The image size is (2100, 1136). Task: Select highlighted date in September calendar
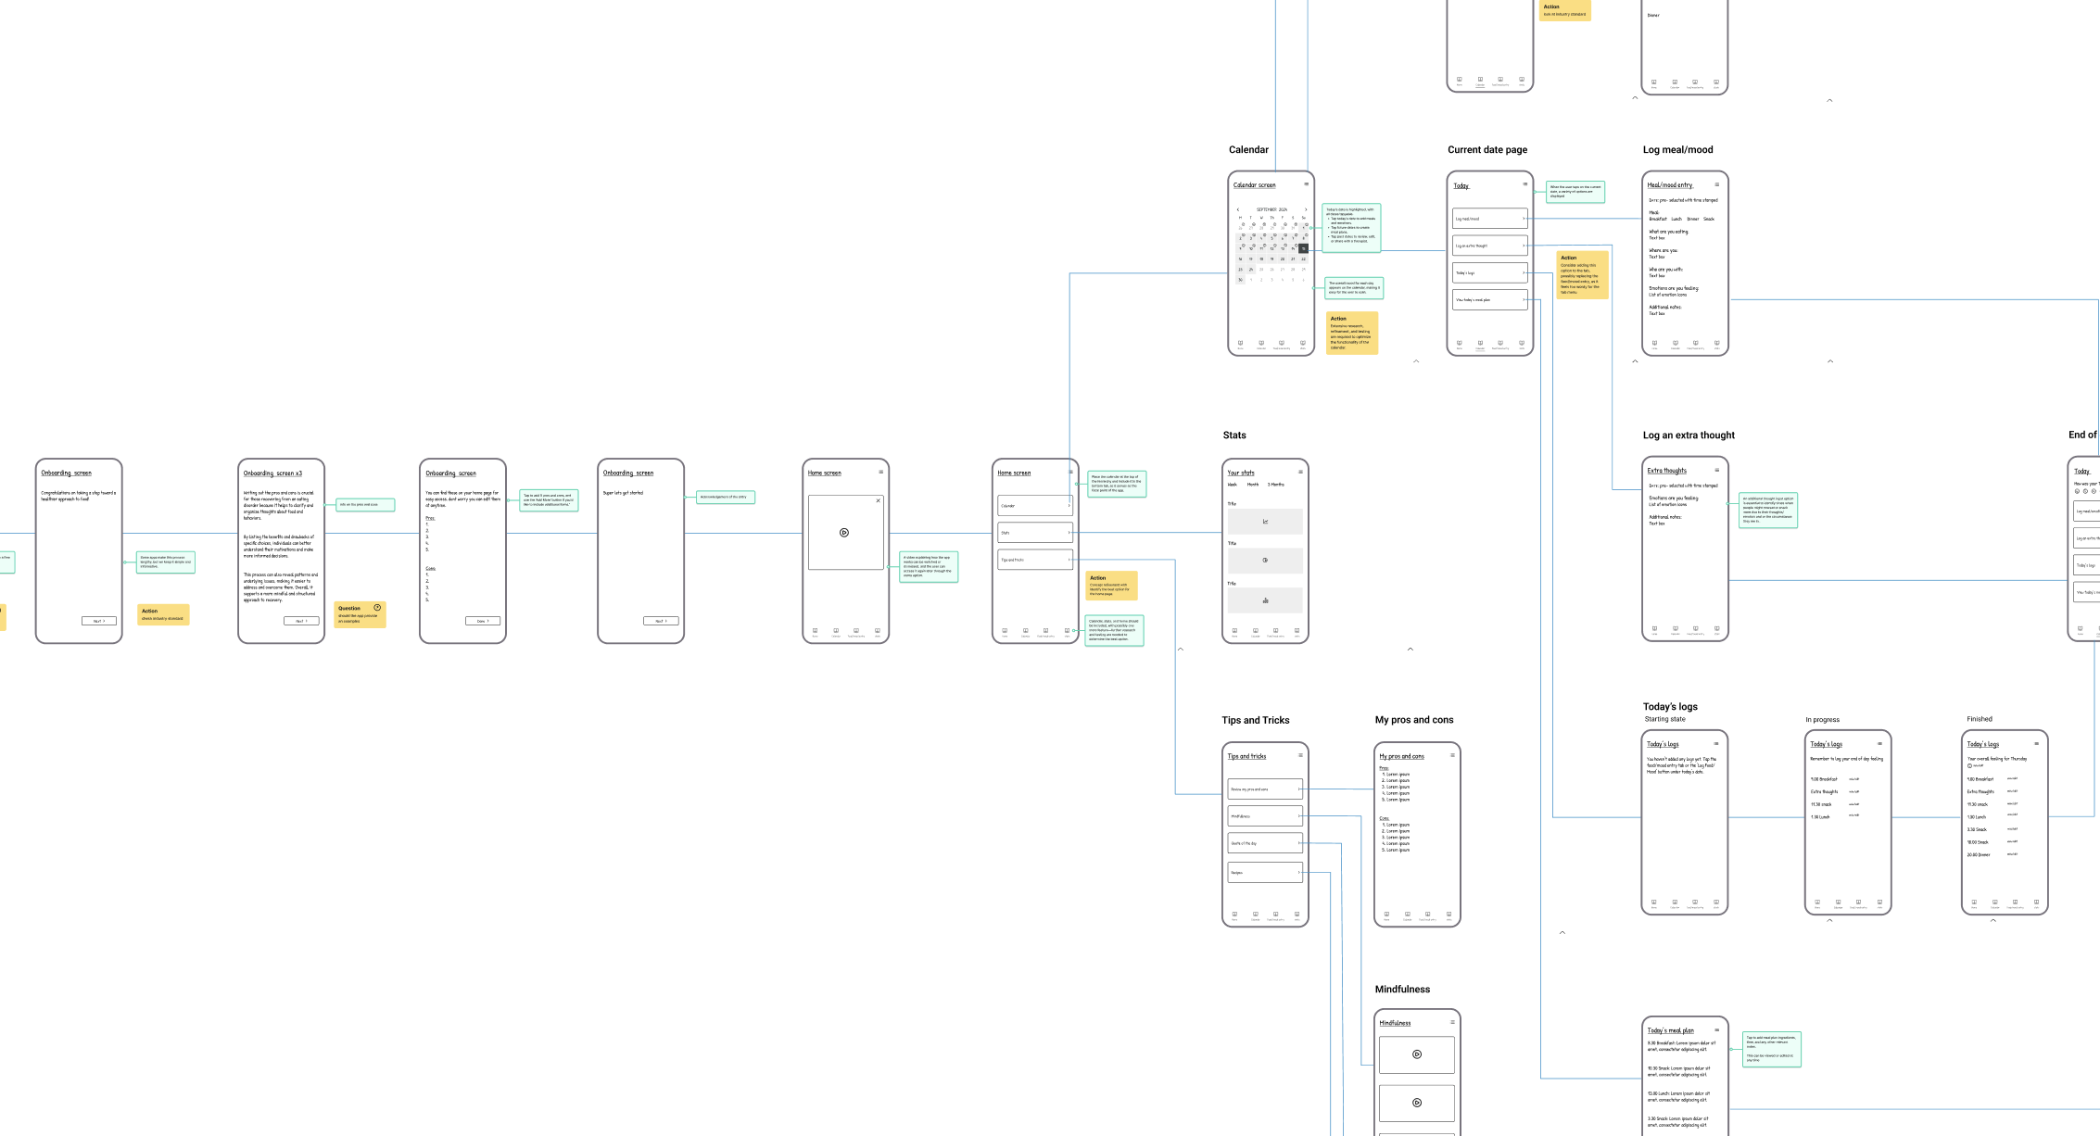pos(1303,248)
